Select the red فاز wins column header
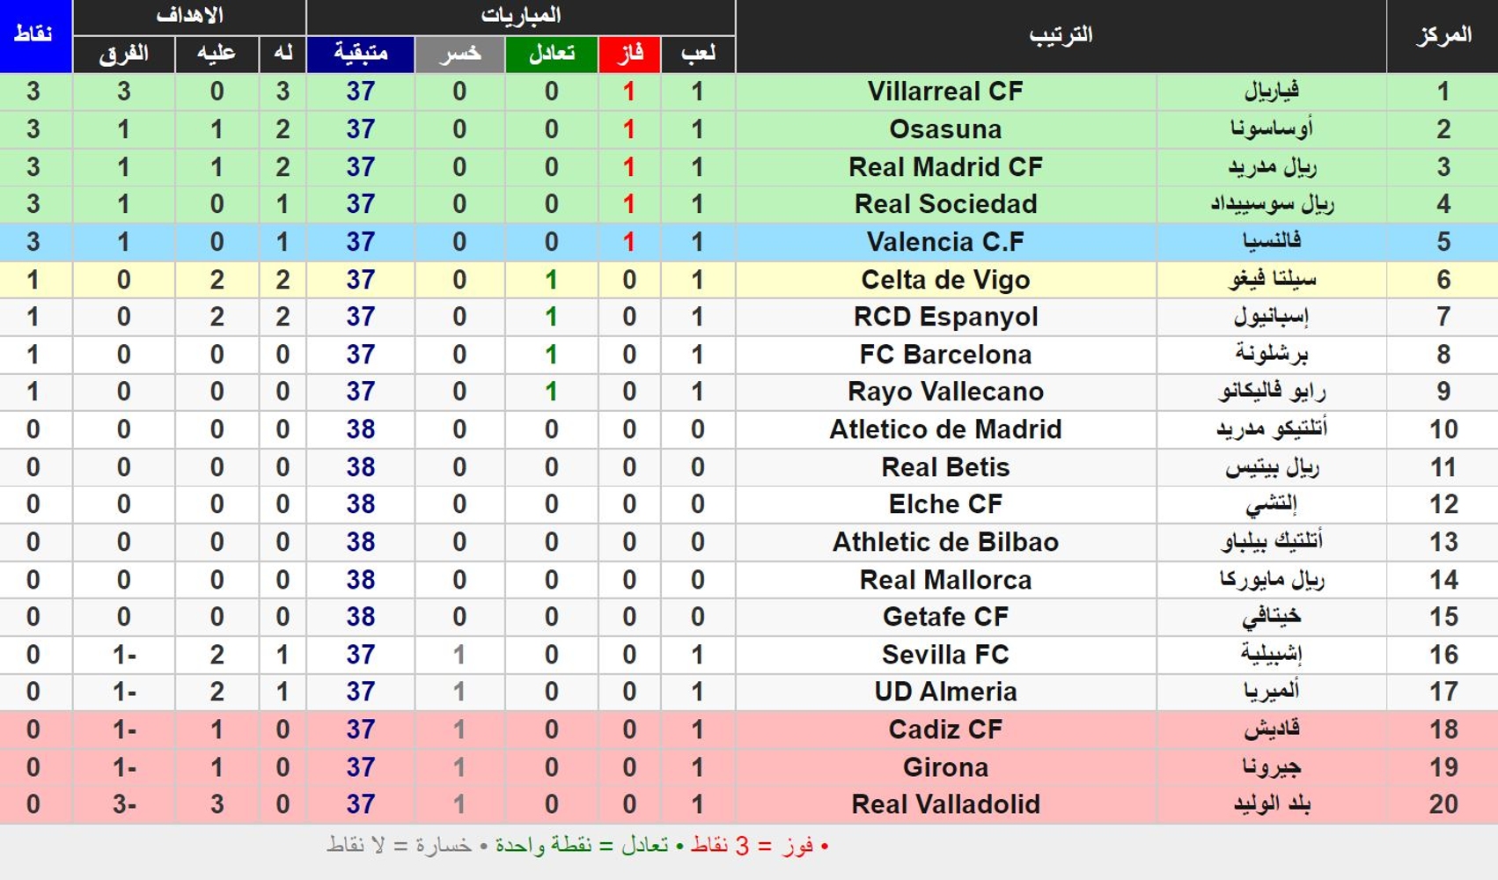 point(629,55)
